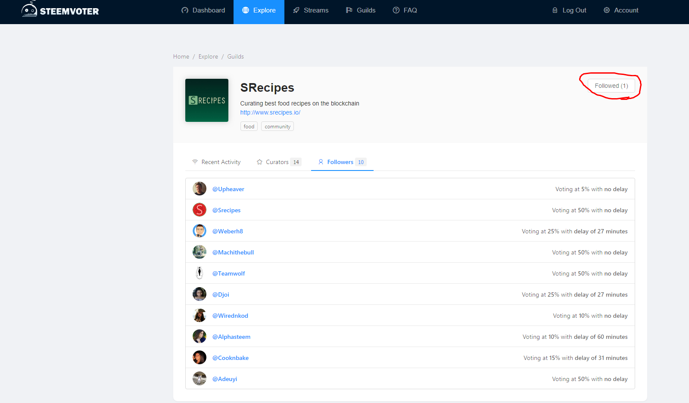
Task: Click the Dashboard gauge icon
Action: tap(185, 10)
